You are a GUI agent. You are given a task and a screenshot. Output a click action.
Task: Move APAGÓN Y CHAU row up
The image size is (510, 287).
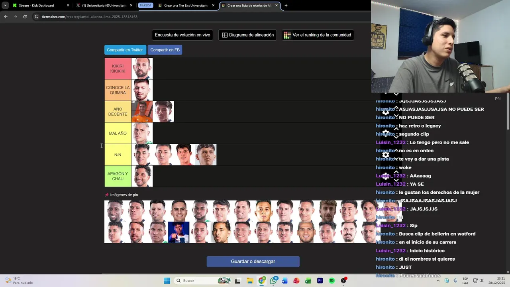(x=396, y=172)
